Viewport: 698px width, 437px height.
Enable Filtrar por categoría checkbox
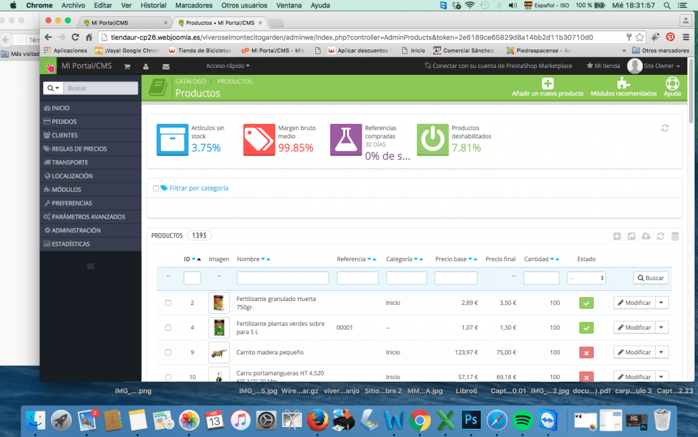click(x=156, y=189)
